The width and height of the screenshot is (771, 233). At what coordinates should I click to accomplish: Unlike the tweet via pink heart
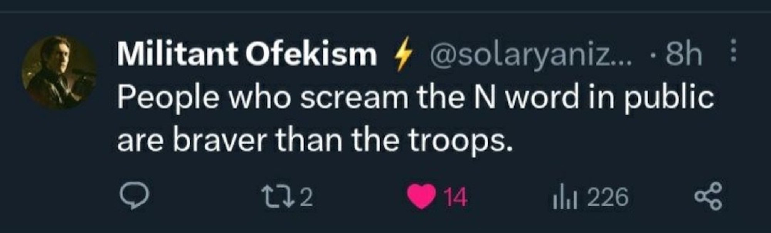(421, 198)
